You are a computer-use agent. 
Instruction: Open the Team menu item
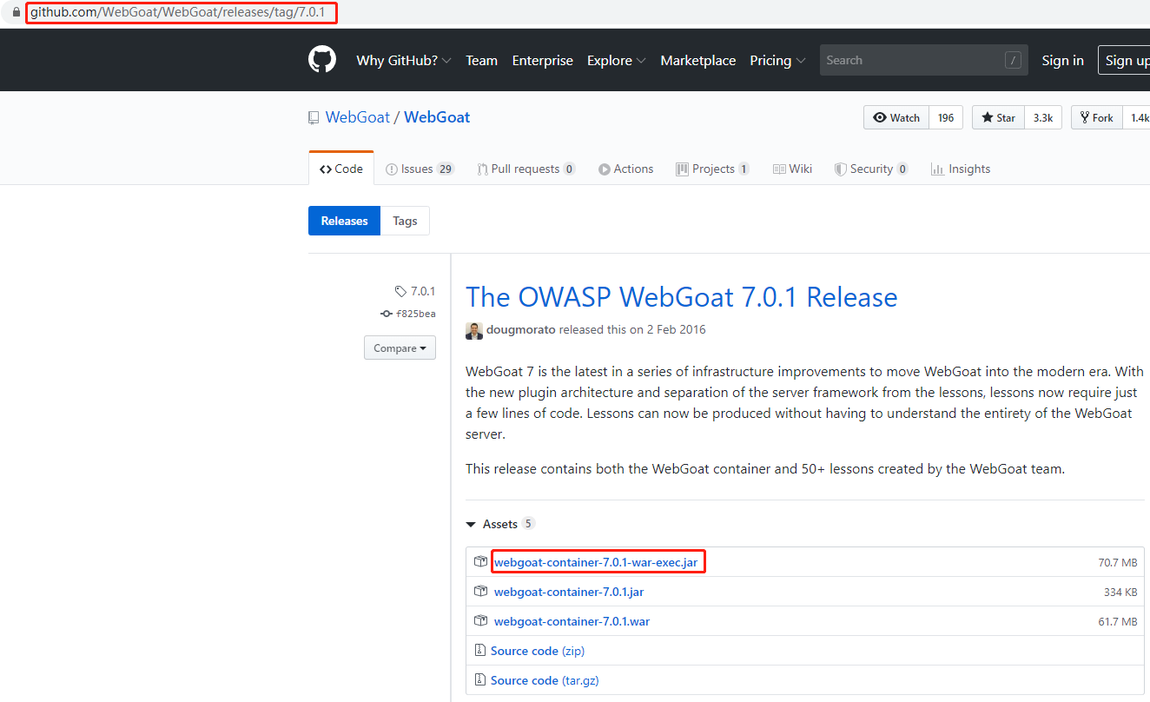click(481, 60)
